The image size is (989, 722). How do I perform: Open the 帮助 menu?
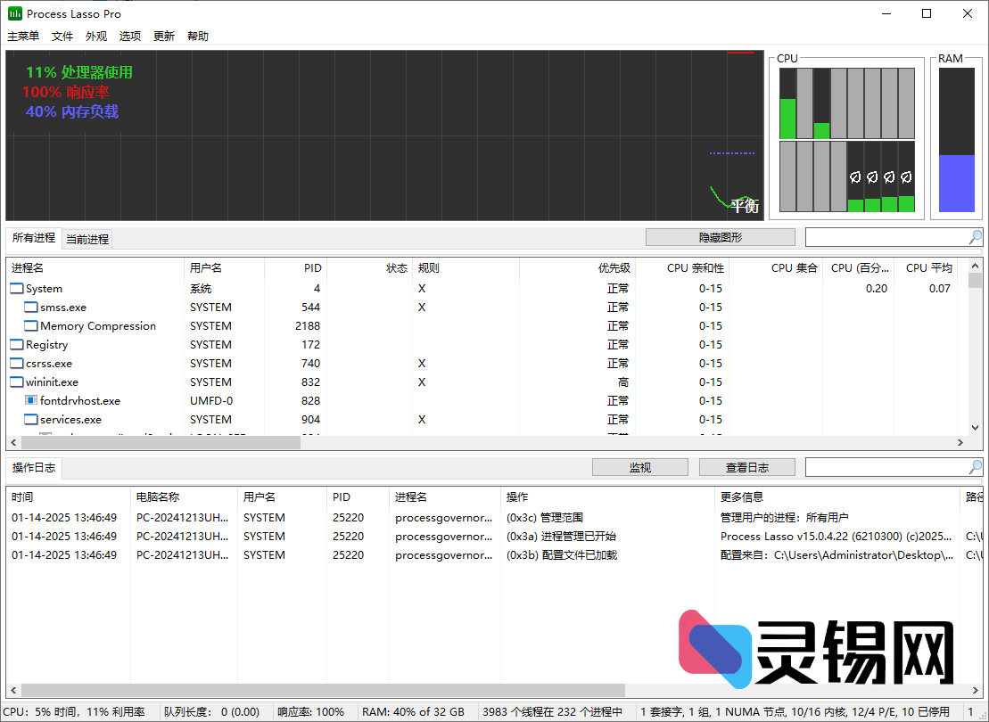(197, 36)
